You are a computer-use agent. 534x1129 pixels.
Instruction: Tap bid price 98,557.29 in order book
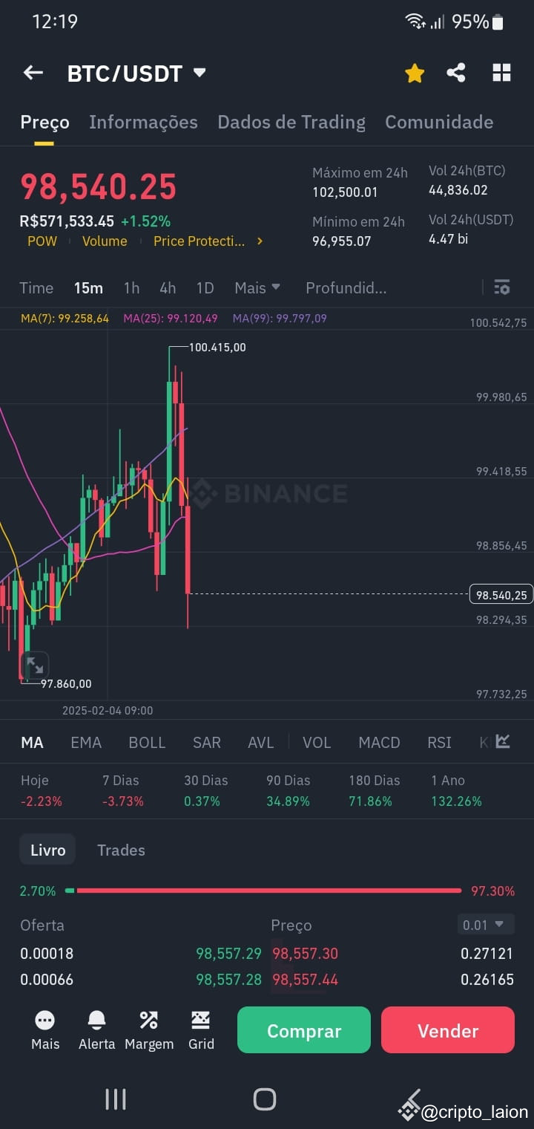coord(228,953)
